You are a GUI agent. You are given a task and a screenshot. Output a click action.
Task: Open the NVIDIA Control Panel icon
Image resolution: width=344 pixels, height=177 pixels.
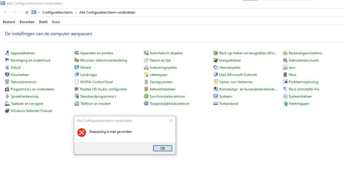tap(77, 82)
